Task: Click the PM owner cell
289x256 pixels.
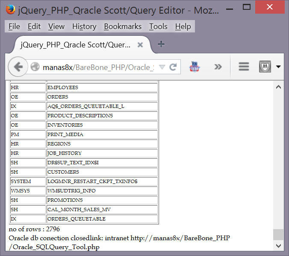Action: pyautogui.click(x=28, y=134)
